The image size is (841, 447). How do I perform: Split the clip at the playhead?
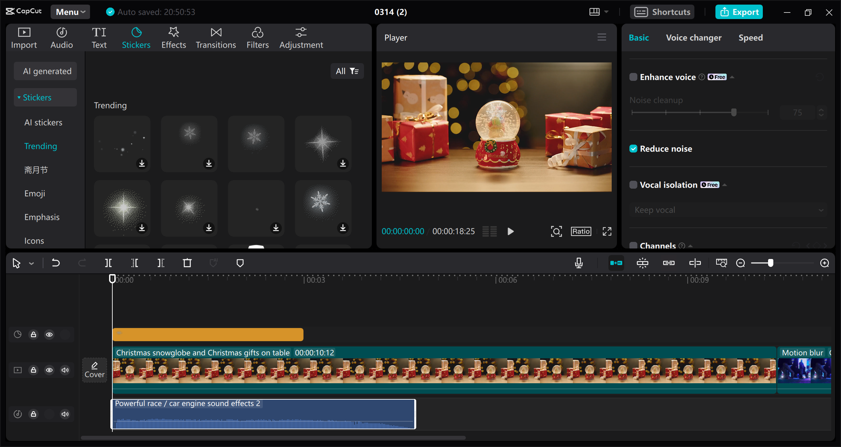[x=108, y=263]
